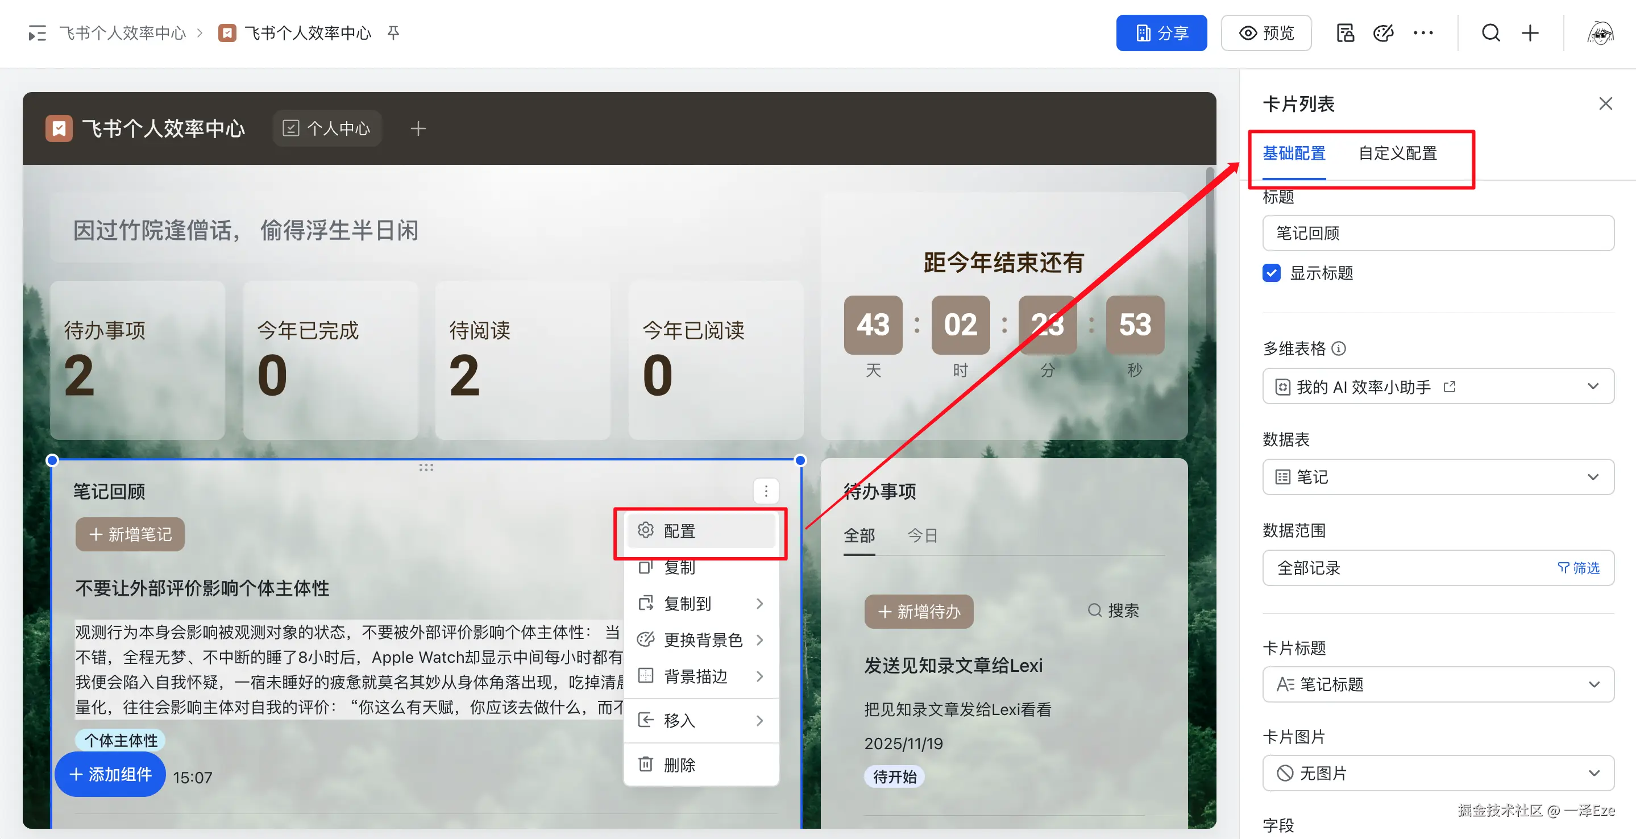The height and width of the screenshot is (839, 1636).
Task: Click the pin icon beside page title
Action: click(393, 33)
